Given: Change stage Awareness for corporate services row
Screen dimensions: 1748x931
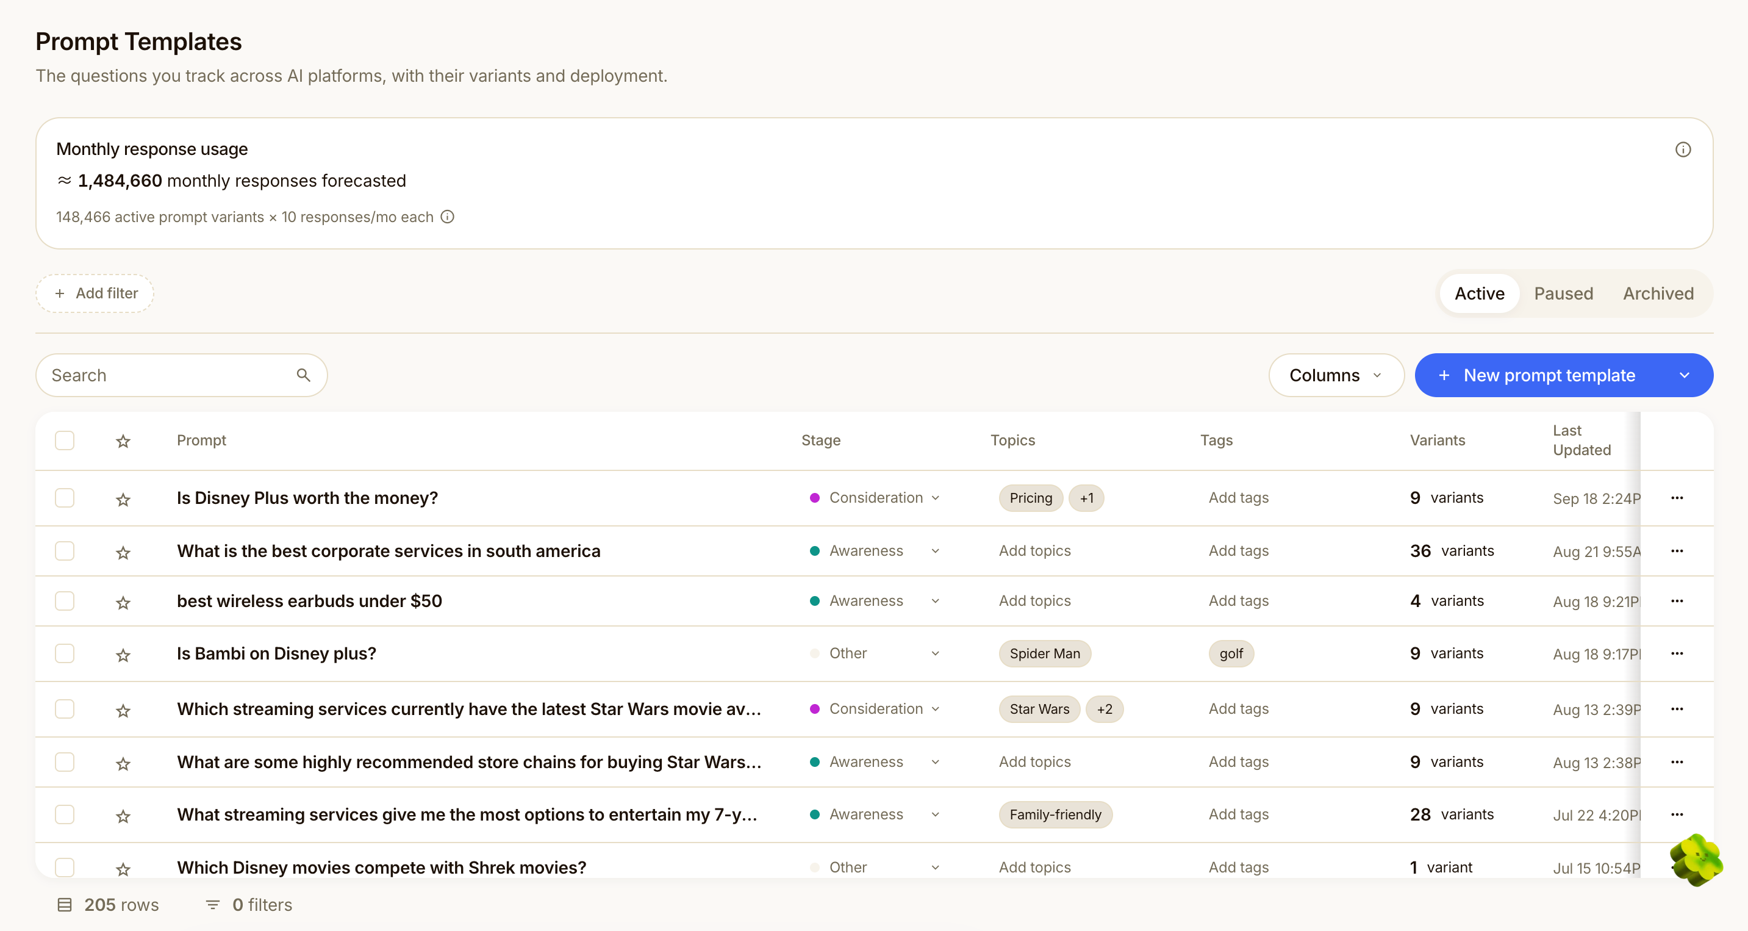Looking at the screenshot, I should (875, 550).
